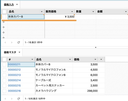
Task: Check row 00000215 checkbox
Action: (x=4, y=86)
